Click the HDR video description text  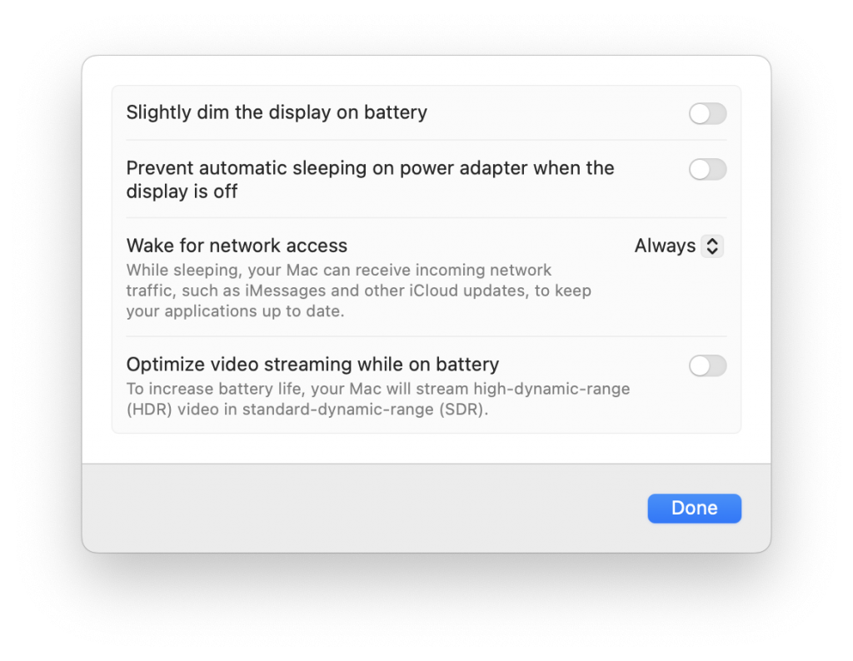click(377, 398)
